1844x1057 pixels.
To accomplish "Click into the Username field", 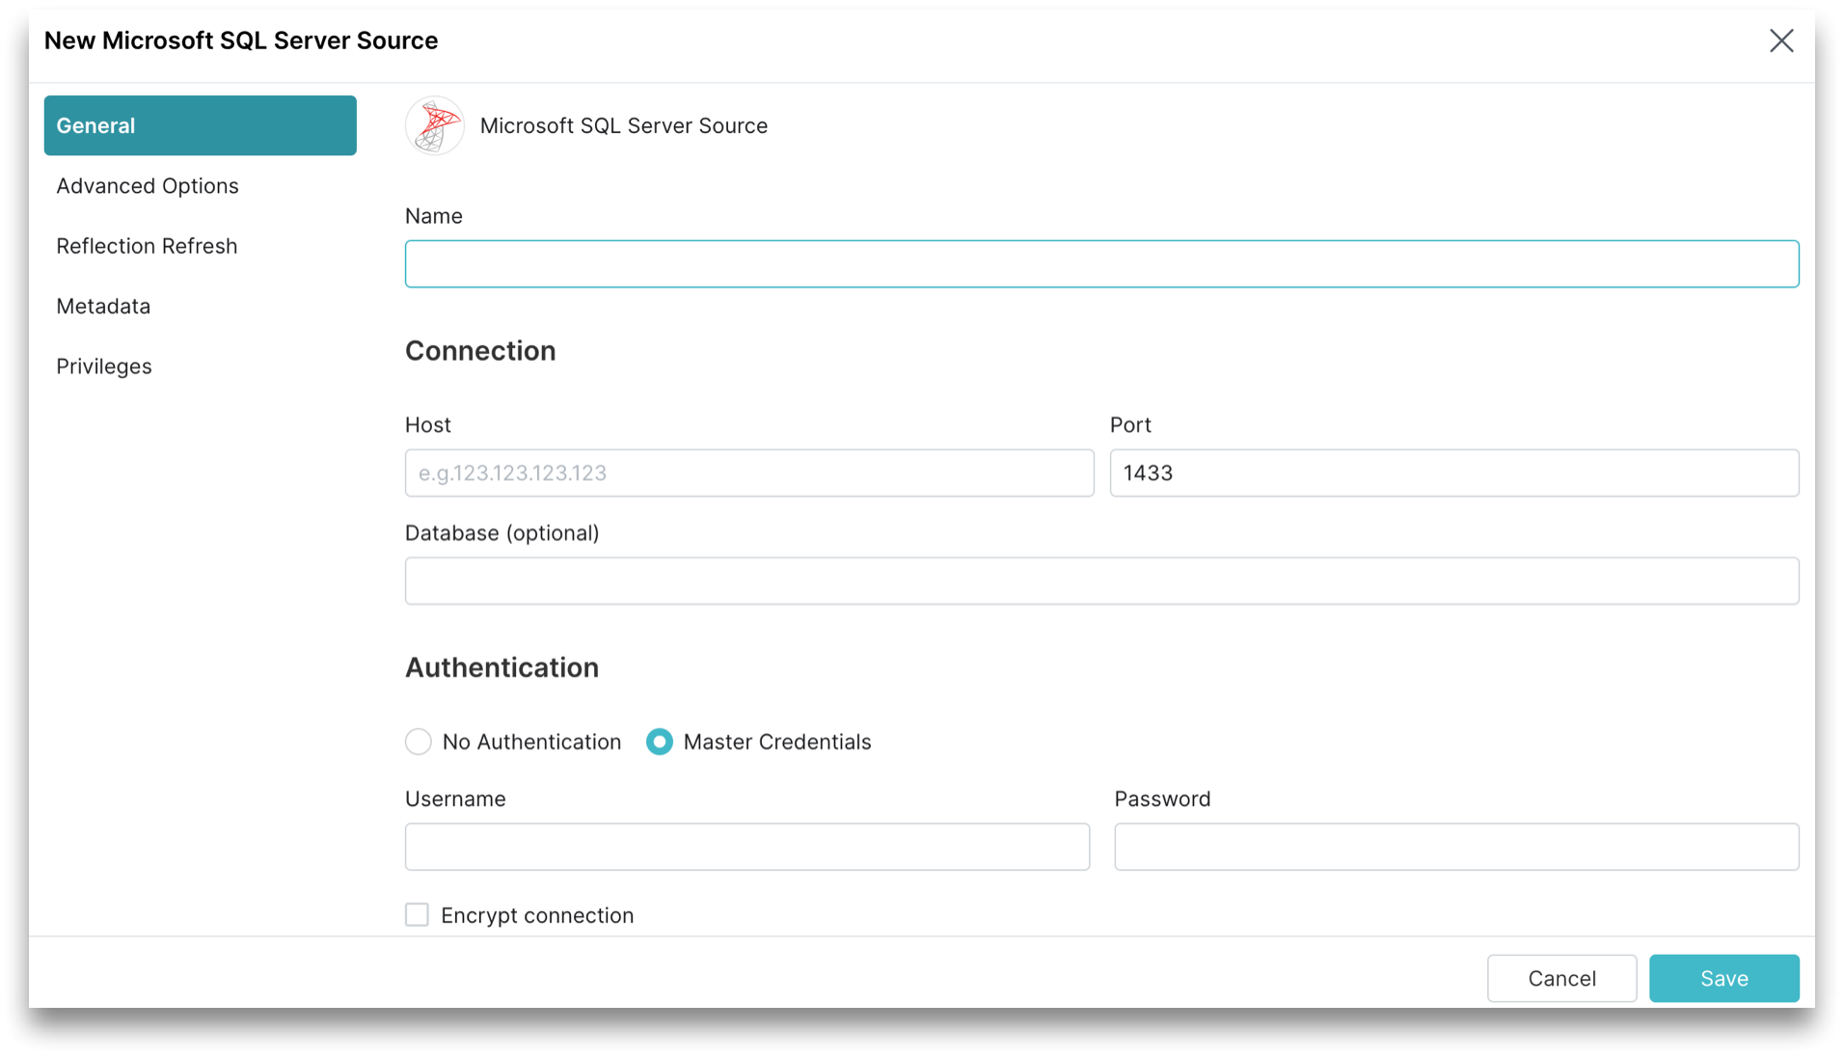I will point(746,846).
